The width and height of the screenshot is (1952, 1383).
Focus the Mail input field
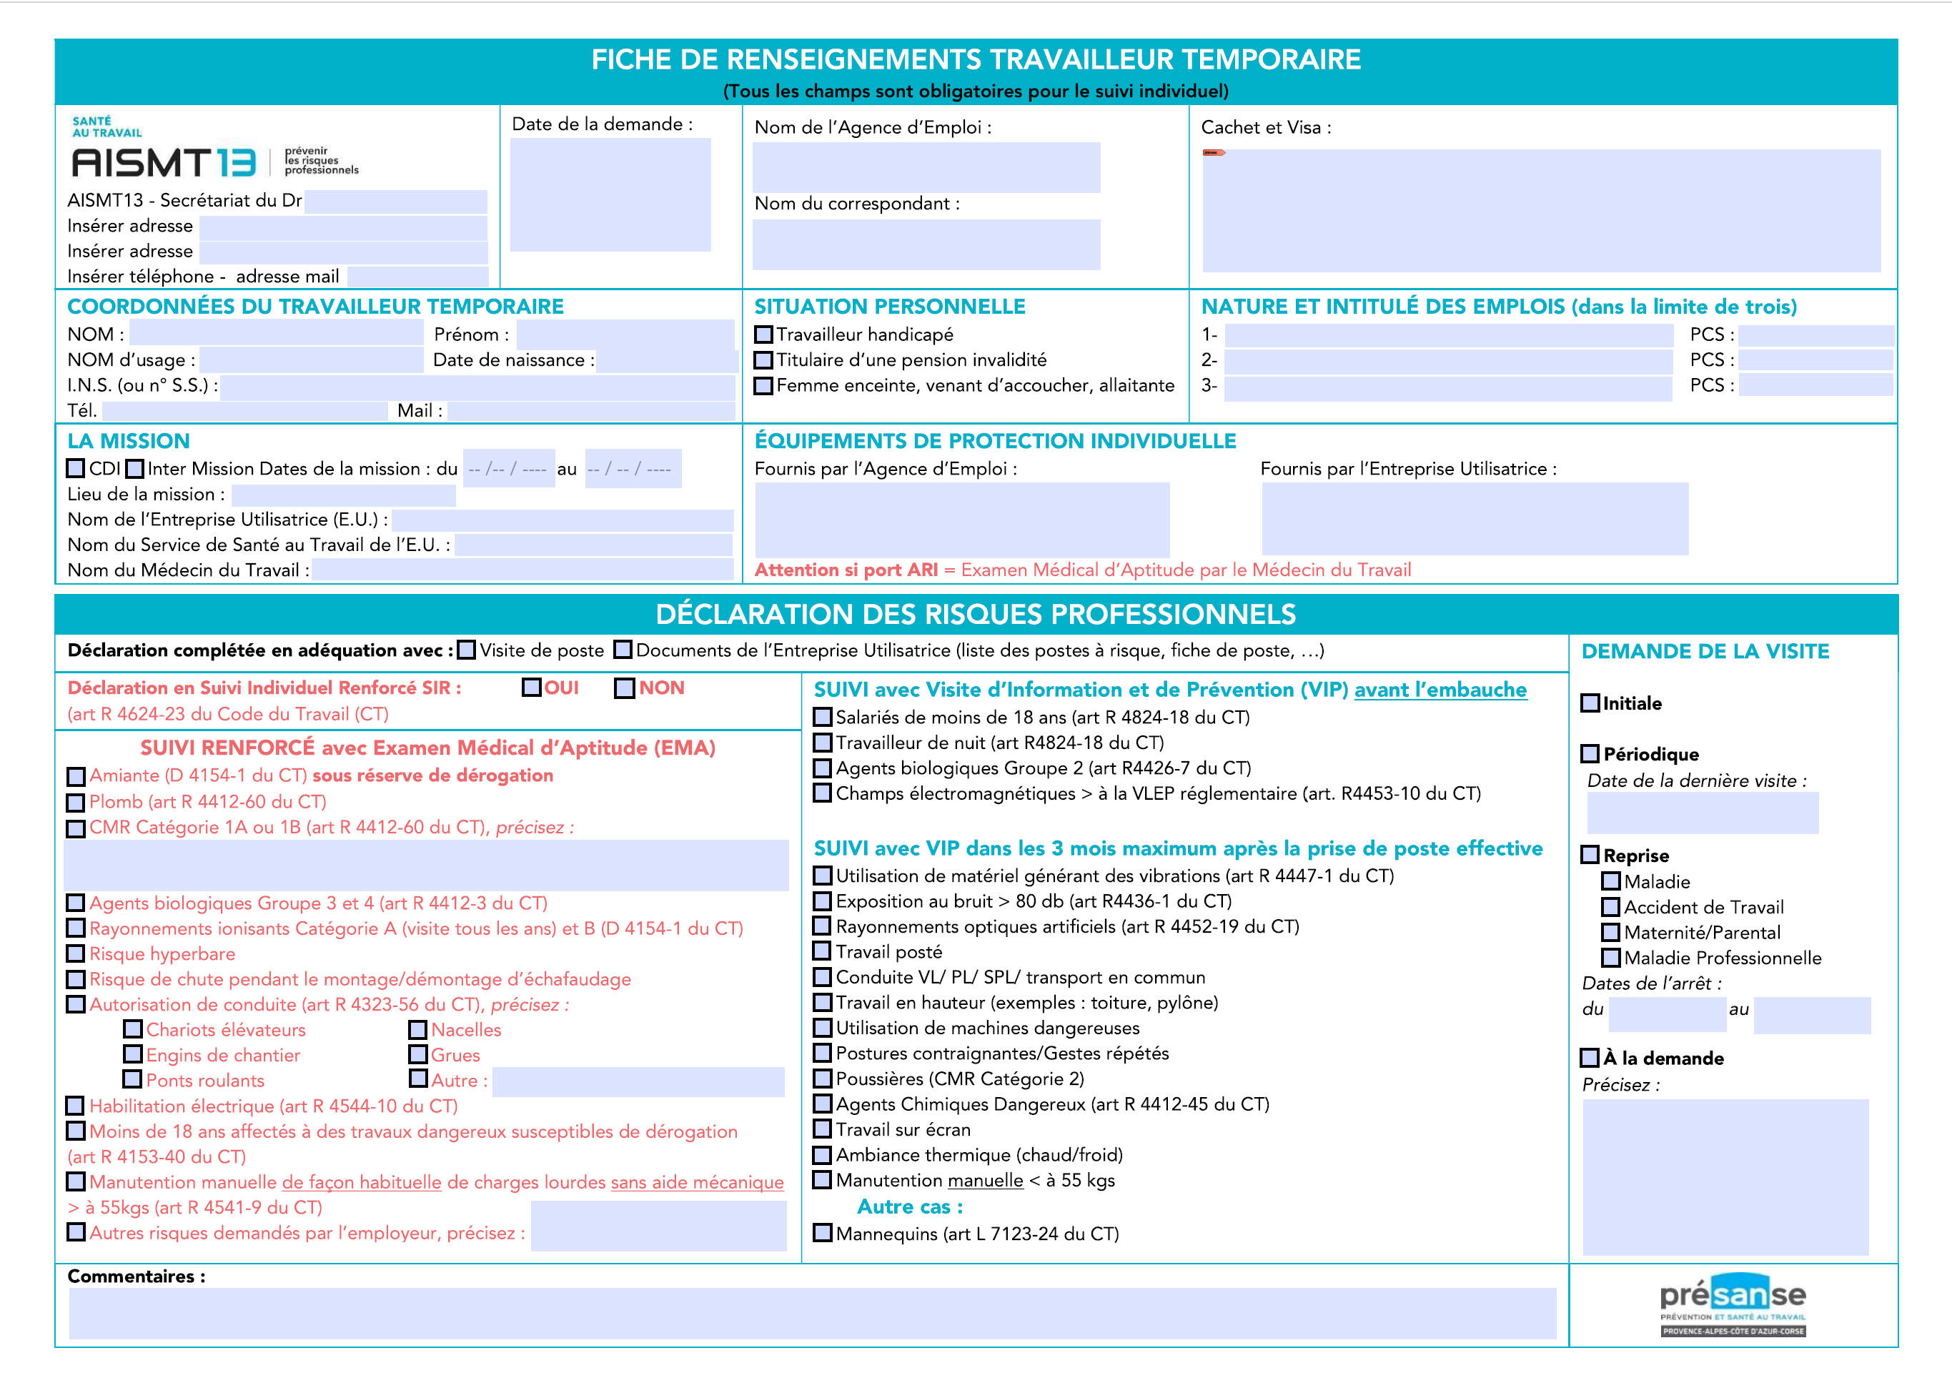[x=591, y=411]
